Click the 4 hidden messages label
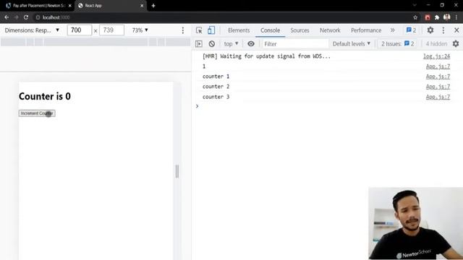This screenshot has width=463, height=260. point(436,44)
